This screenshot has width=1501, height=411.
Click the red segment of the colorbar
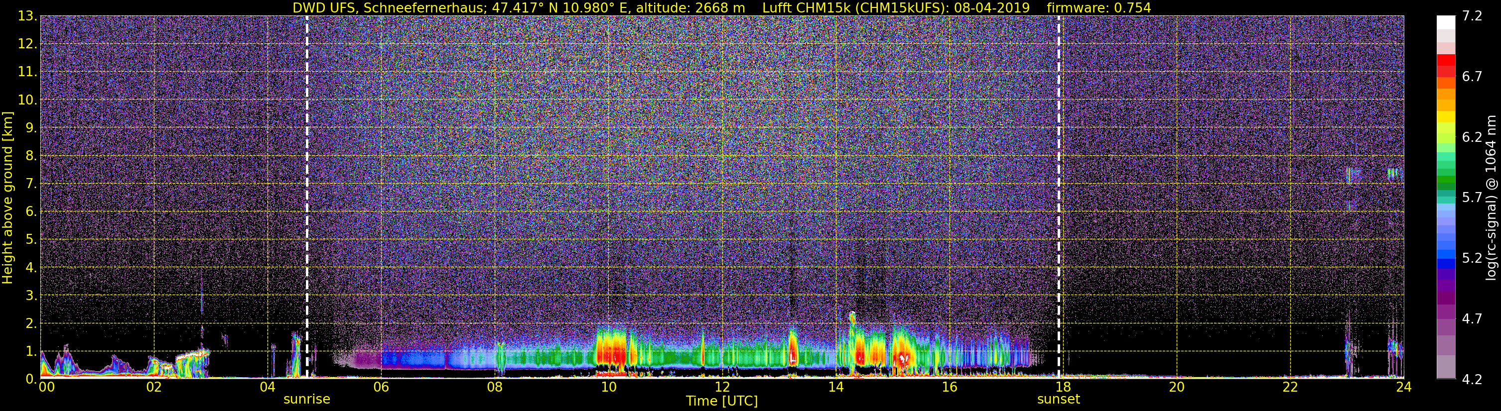click(x=1446, y=60)
